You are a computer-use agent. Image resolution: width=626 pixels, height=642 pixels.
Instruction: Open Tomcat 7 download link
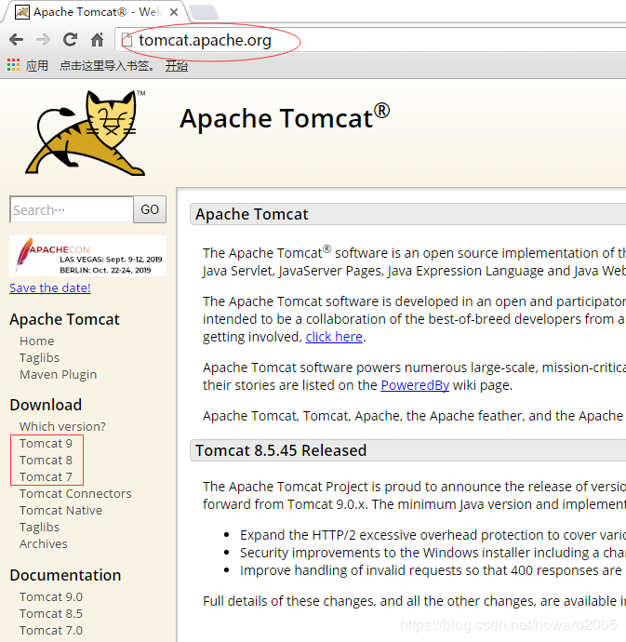point(46,477)
